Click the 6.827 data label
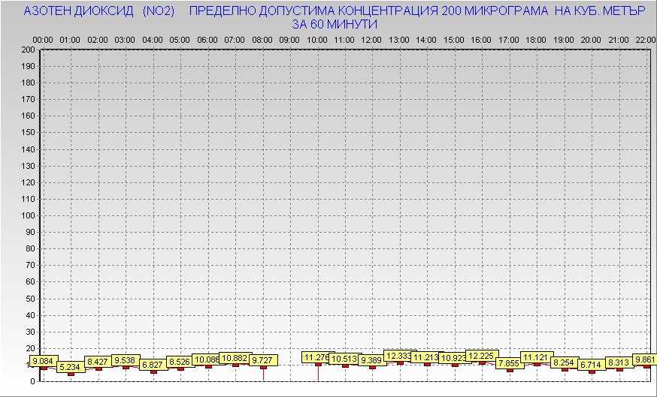Image resolution: width=657 pixels, height=397 pixels. 153,365
